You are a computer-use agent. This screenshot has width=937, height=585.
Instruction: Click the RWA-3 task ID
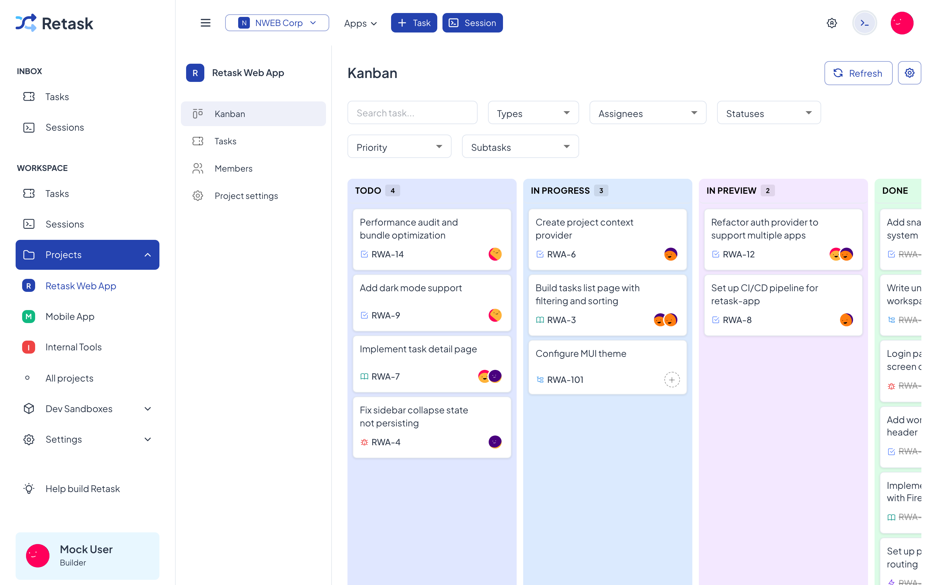point(562,320)
